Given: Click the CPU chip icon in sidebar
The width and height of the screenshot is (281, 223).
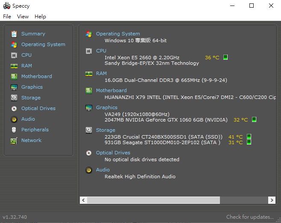Looking at the screenshot, I should click(x=14, y=55).
